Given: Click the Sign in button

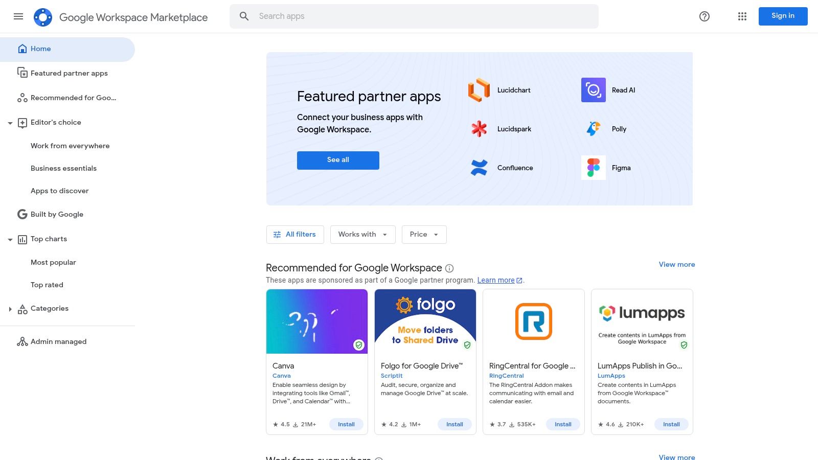Looking at the screenshot, I should pos(783,16).
